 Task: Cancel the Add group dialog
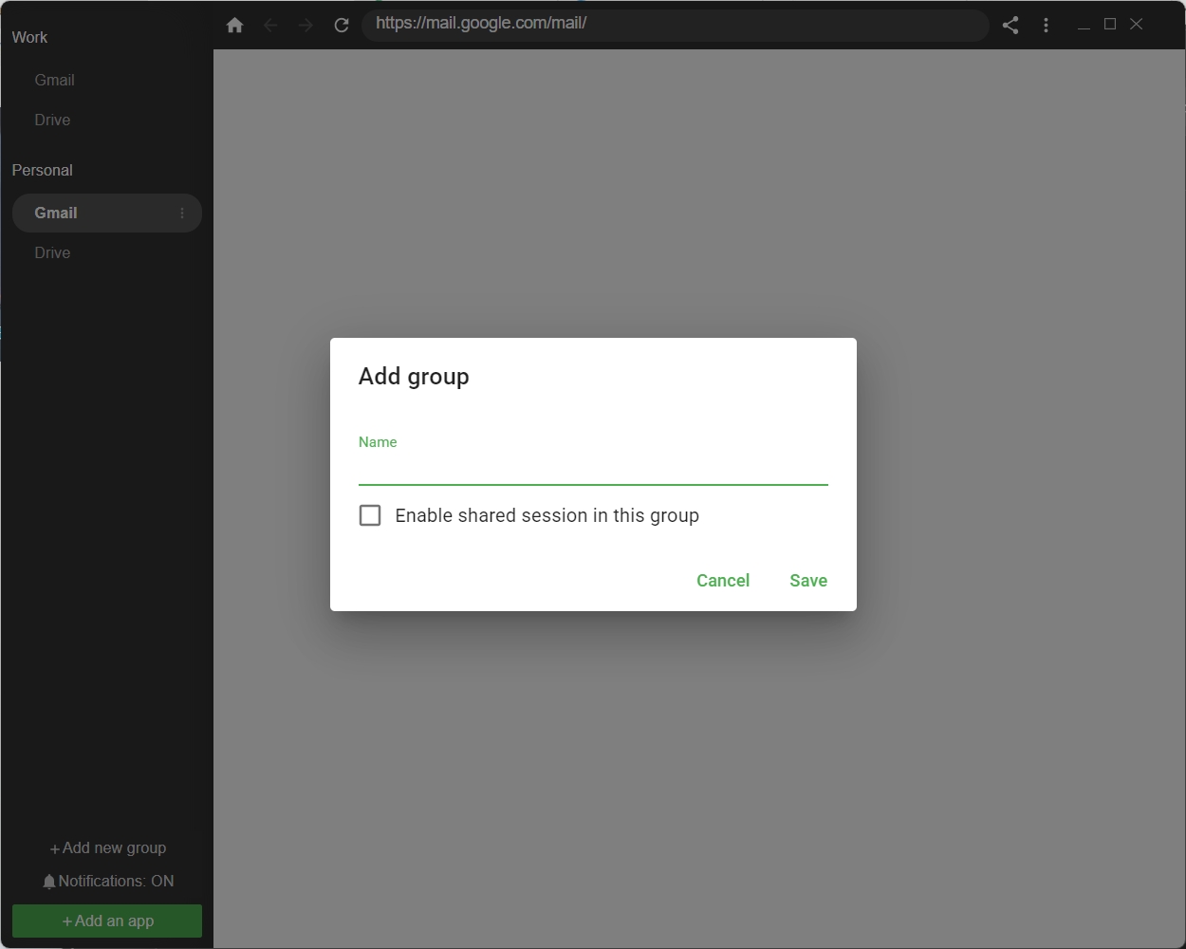click(x=723, y=581)
